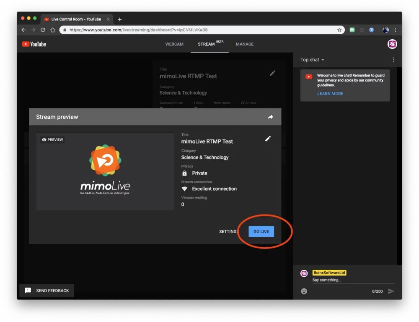Expand the Top chat dropdown
The height and width of the screenshot is (322, 419).
[312, 60]
